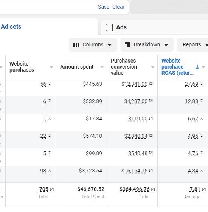Image resolution: width=208 pixels, height=212 pixels.
Task: Click footnote [2] beside average 7.81
Action: 204,189
